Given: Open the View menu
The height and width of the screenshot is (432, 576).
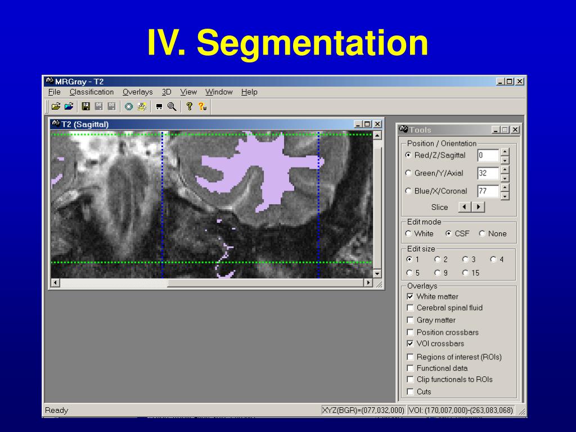Looking at the screenshot, I should 188,92.
